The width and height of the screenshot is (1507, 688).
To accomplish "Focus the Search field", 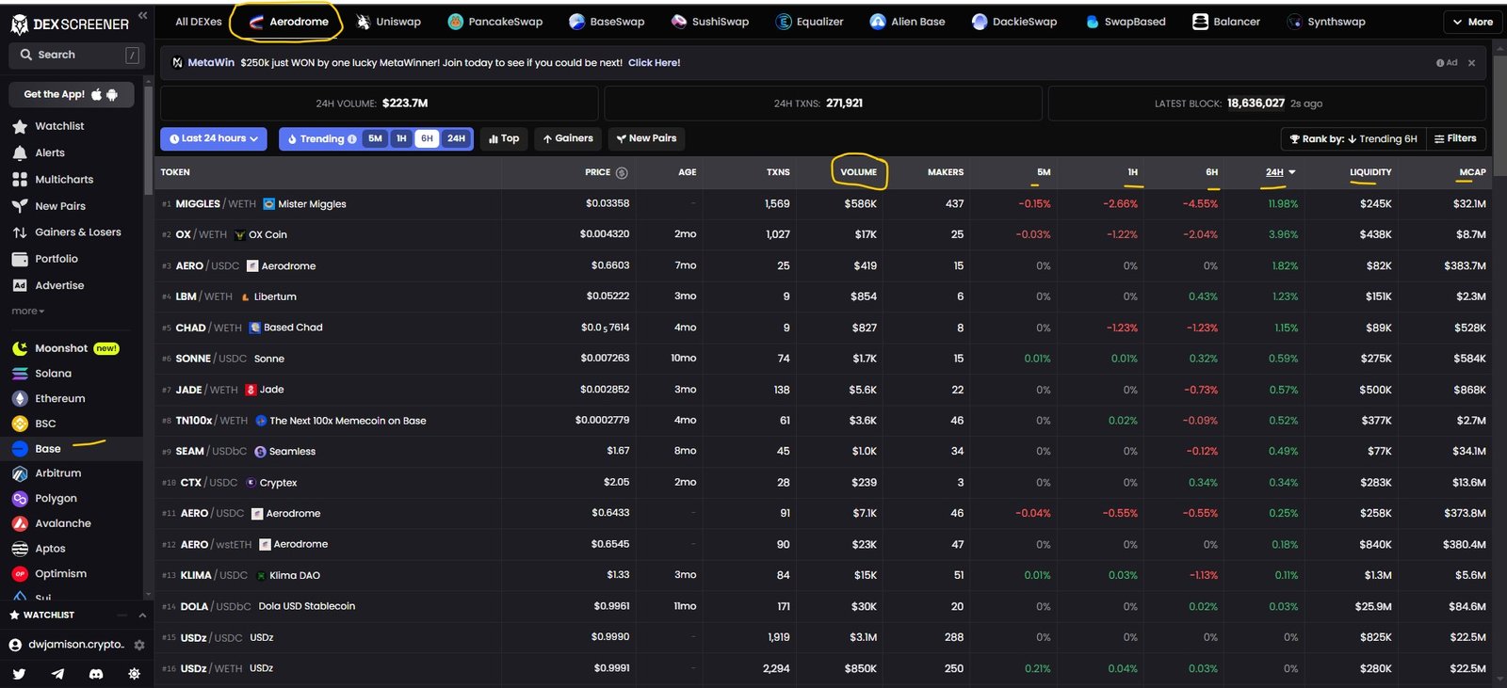I will 77,56.
